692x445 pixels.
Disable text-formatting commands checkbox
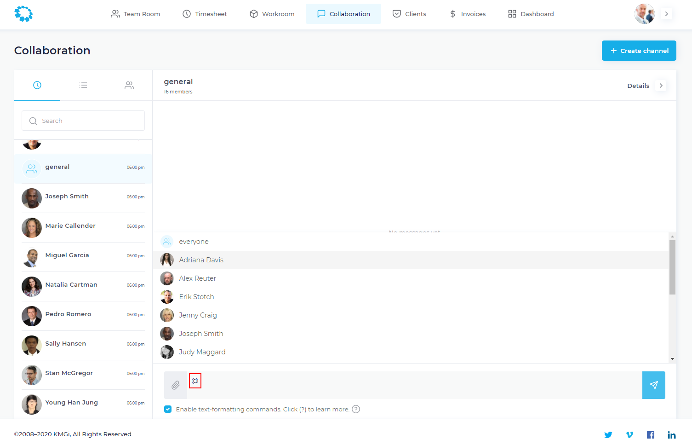pyautogui.click(x=168, y=409)
